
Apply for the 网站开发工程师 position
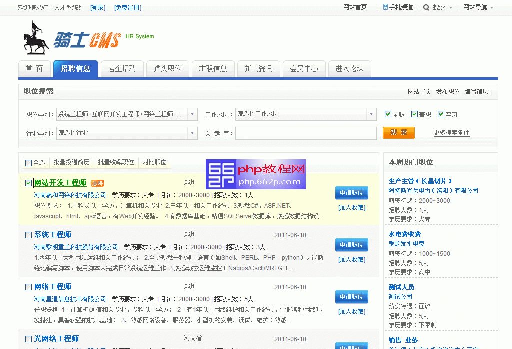[352, 193]
